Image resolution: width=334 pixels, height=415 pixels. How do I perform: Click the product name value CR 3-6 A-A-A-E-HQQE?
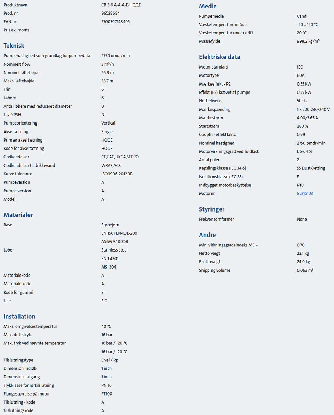coord(121,5)
